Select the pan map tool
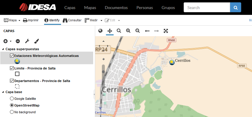This screenshot has width=252, height=117. click(x=110, y=31)
